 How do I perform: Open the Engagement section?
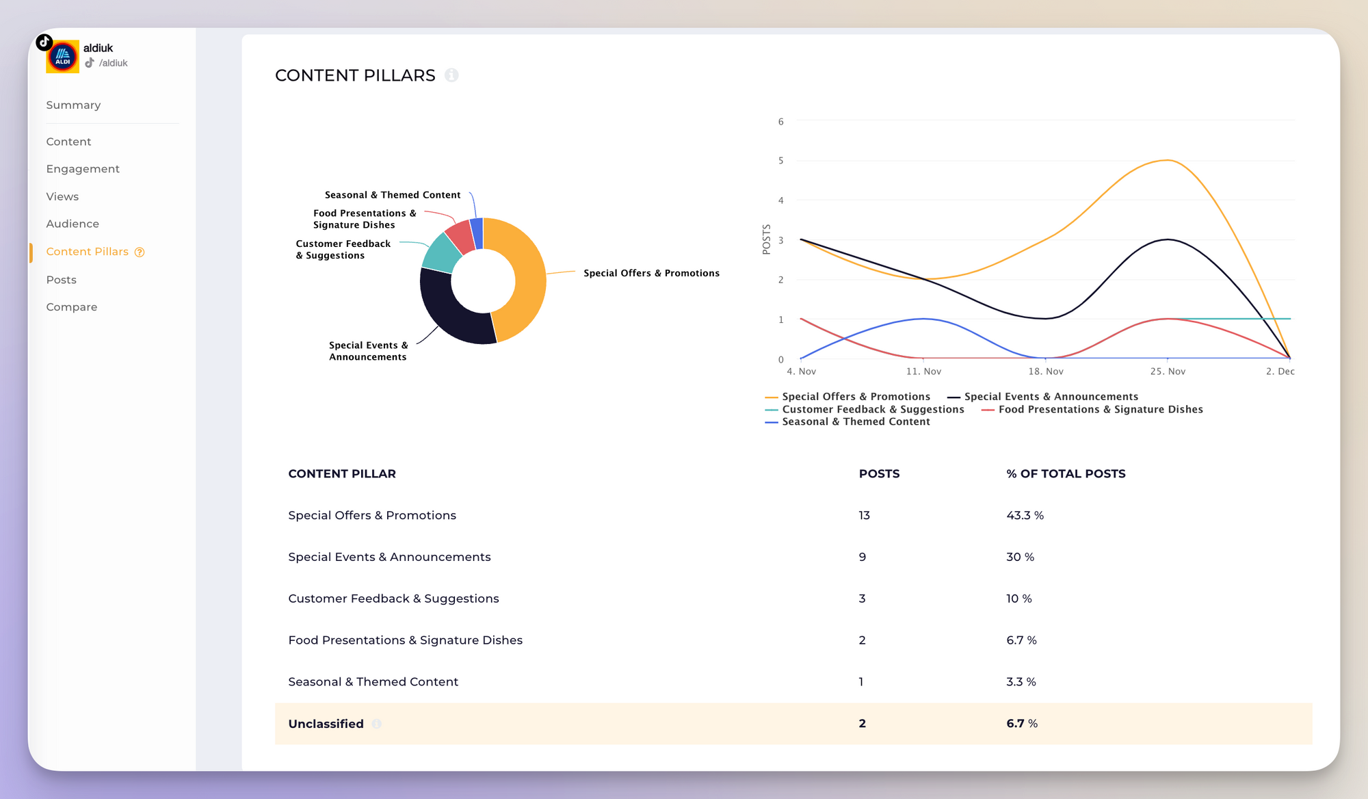pos(83,169)
